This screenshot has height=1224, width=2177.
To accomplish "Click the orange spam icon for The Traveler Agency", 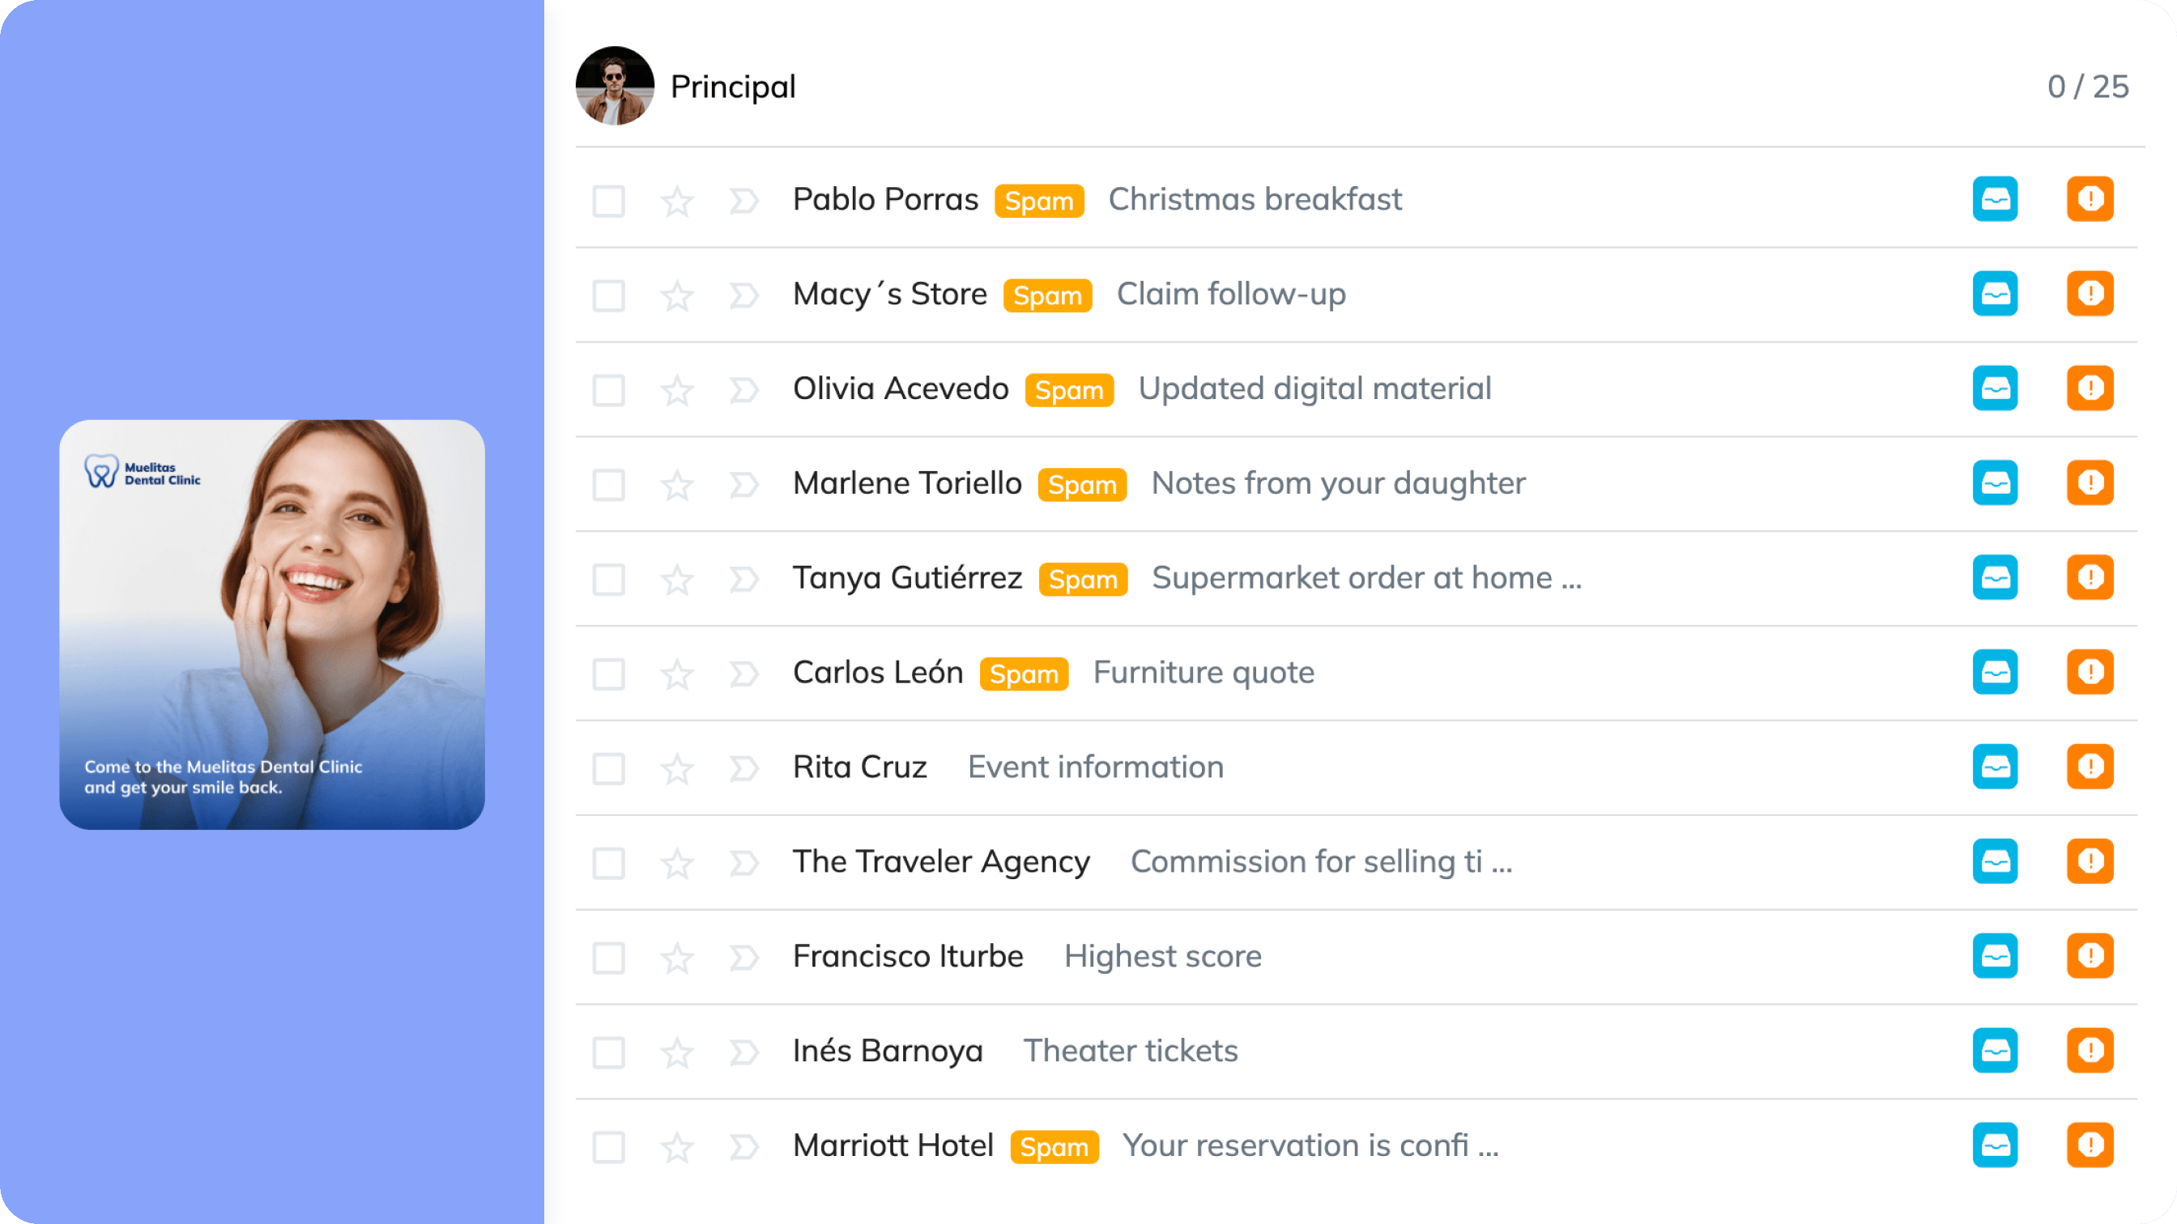I will (x=2090, y=861).
